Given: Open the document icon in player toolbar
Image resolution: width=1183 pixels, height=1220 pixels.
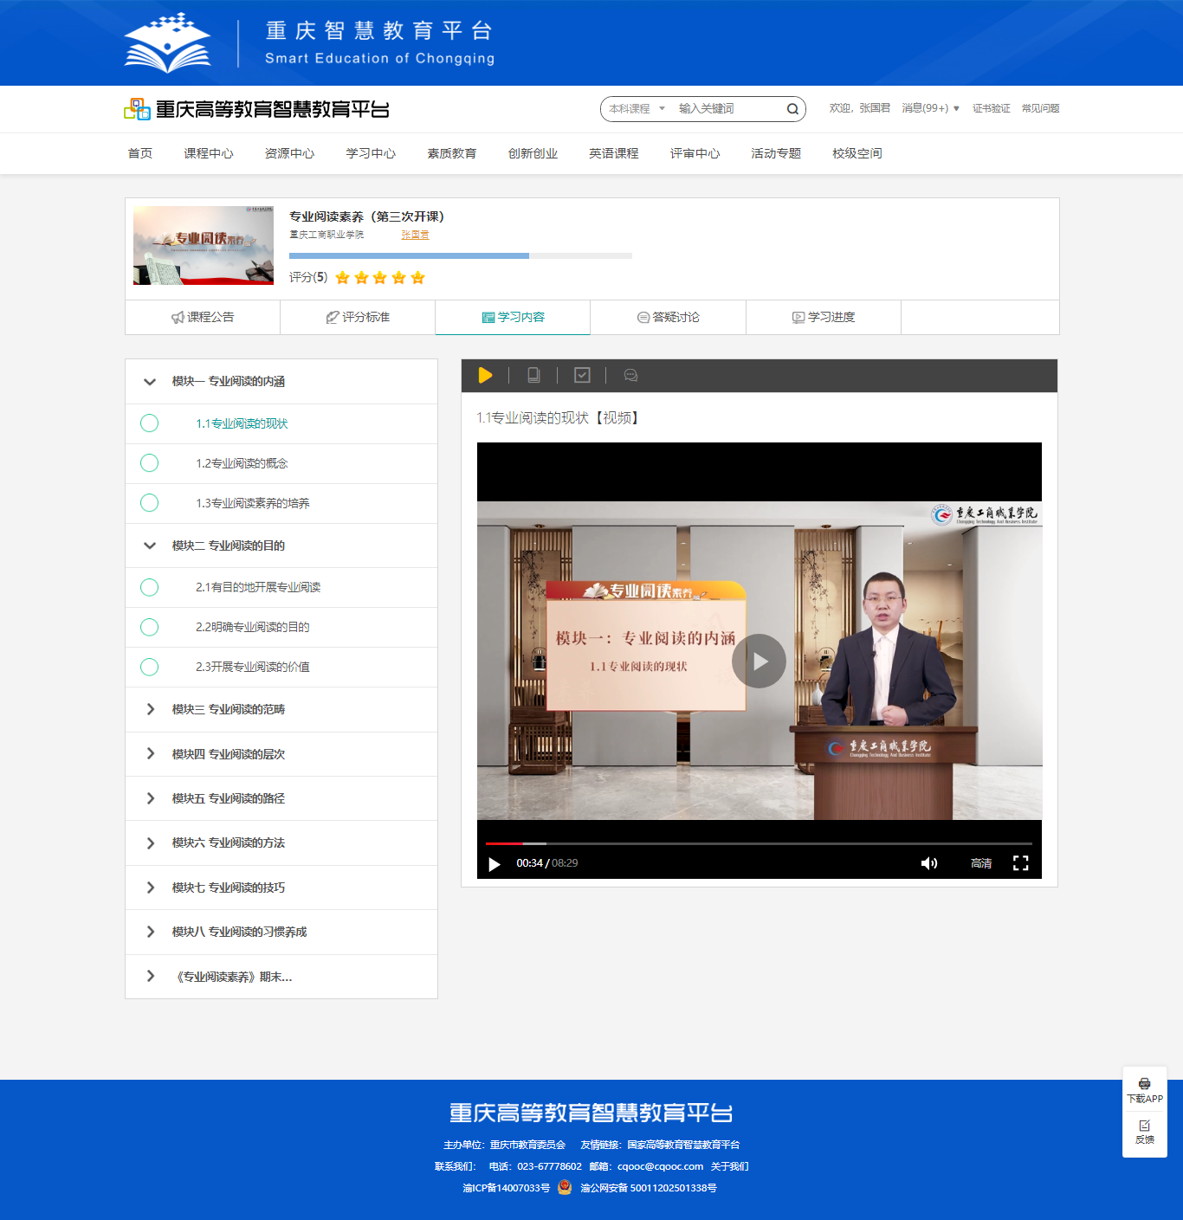Looking at the screenshot, I should click(x=533, y=375).
